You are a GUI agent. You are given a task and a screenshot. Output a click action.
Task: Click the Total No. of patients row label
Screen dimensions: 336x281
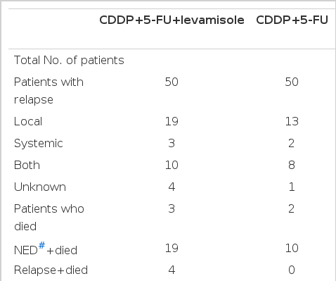[x=69, y=61]
